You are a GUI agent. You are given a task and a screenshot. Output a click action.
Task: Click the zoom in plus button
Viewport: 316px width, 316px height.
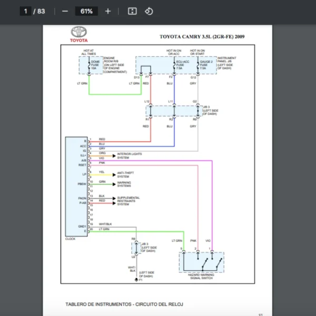(x=108, y=11)
